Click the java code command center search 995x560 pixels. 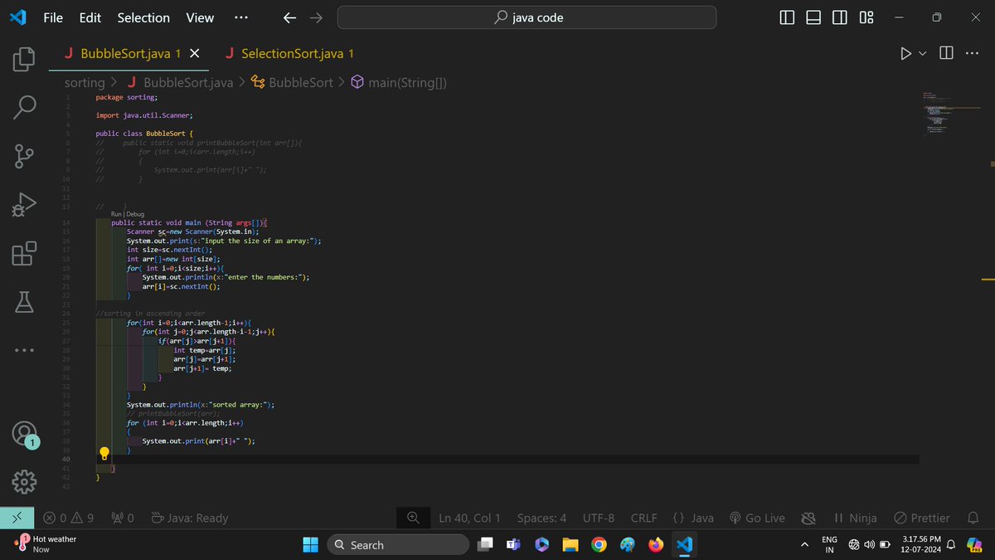[527, 17]
